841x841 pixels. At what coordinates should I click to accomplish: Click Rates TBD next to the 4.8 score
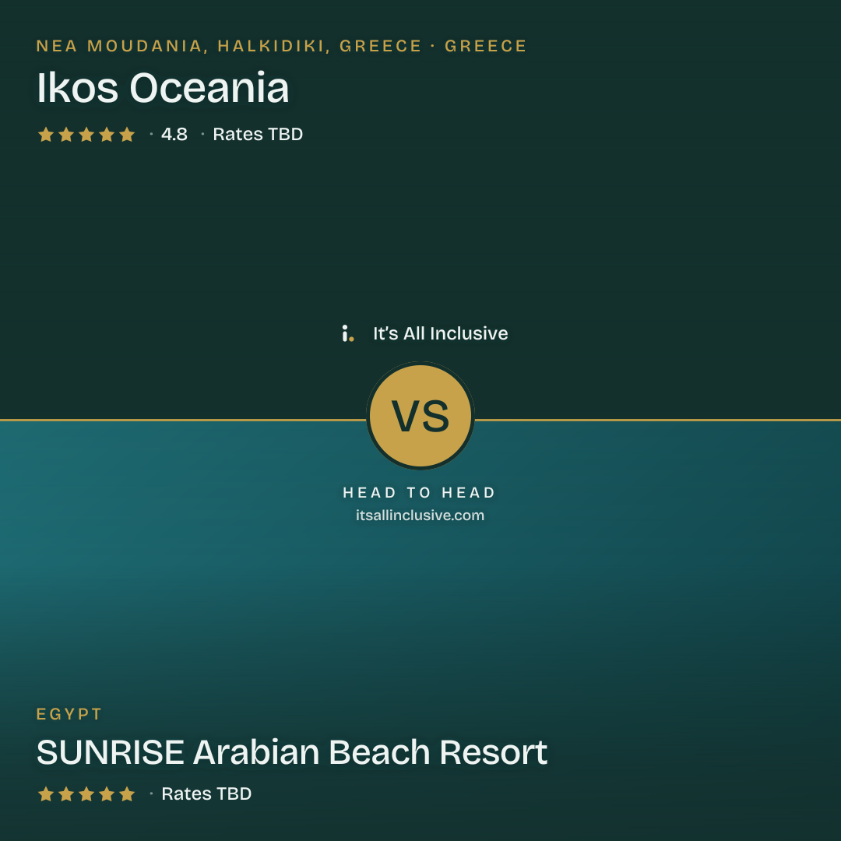(x=258, y=134)
